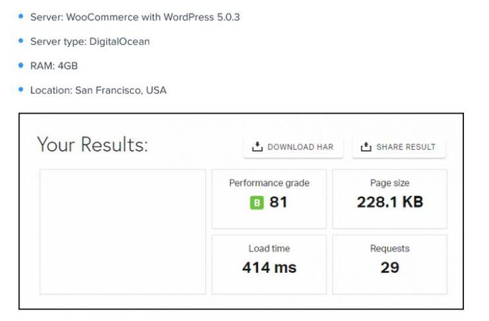The image size is (489, 321).
Task: Click the 29 requests value
Action: coord(390,268)
